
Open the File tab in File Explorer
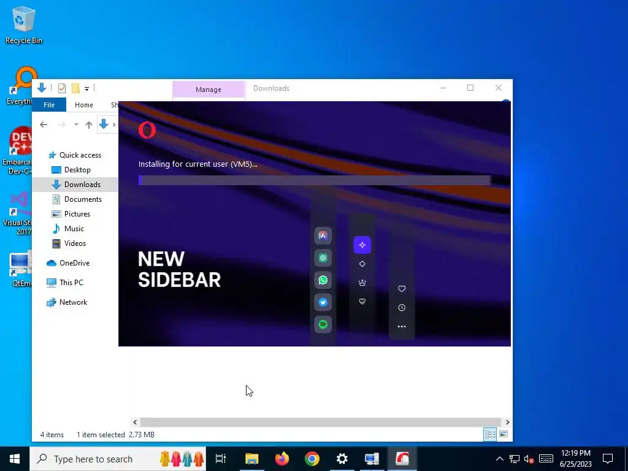click(x=49, y=104)
